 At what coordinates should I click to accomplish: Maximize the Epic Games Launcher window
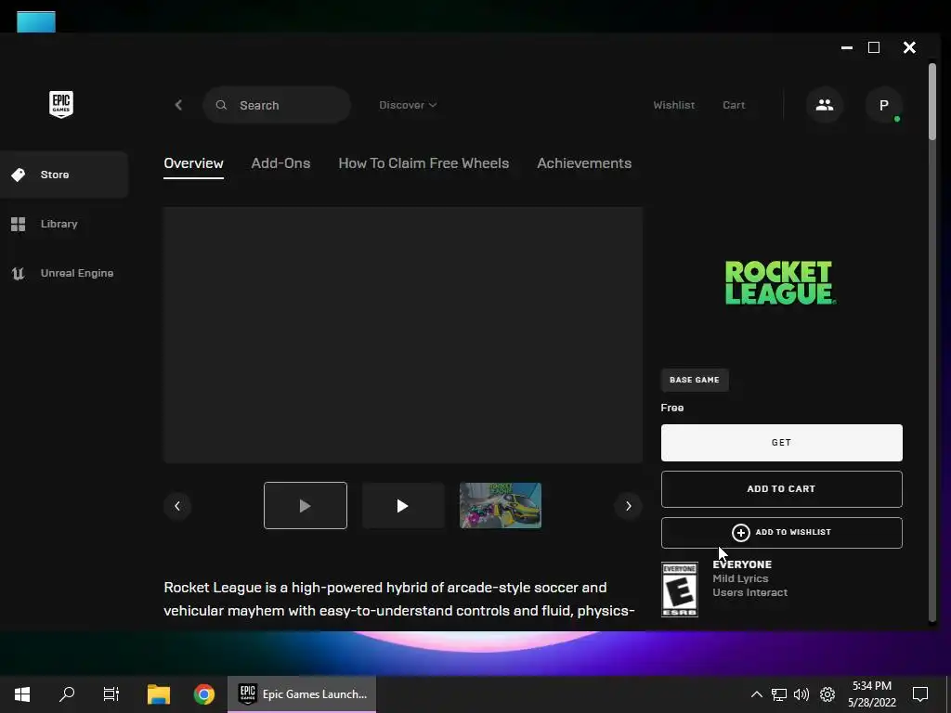point(874,47)
